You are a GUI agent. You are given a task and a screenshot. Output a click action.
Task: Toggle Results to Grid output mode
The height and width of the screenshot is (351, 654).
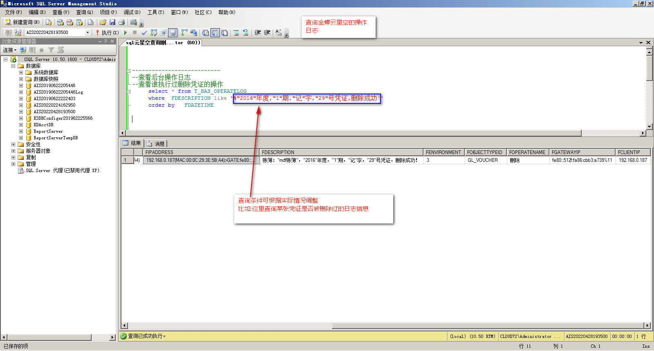coord(215,33)
